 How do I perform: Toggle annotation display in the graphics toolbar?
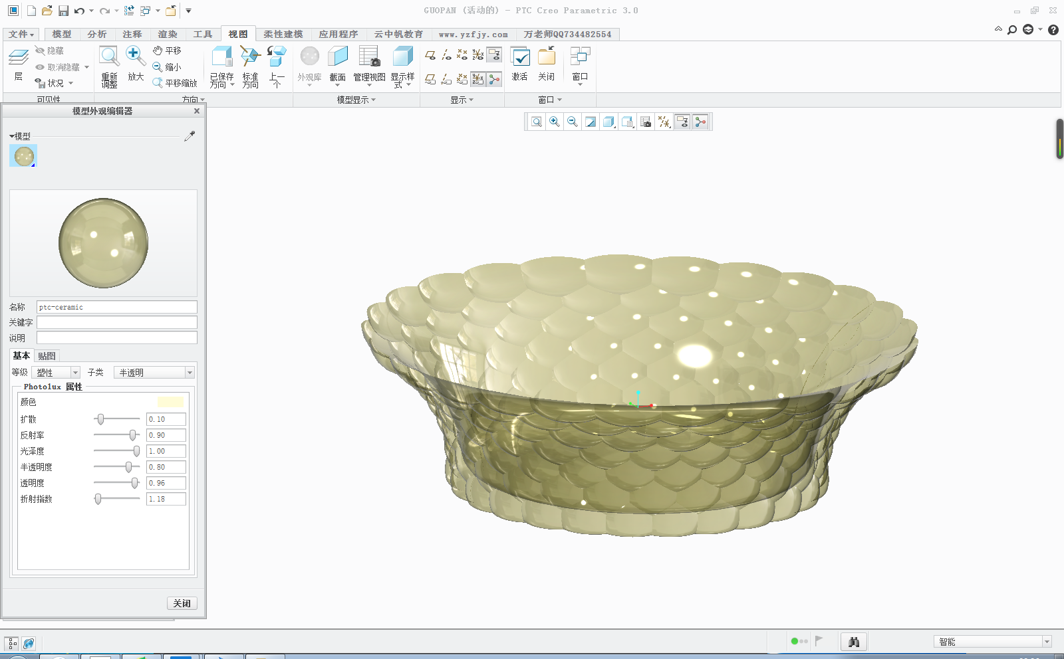tap(682, 122)
